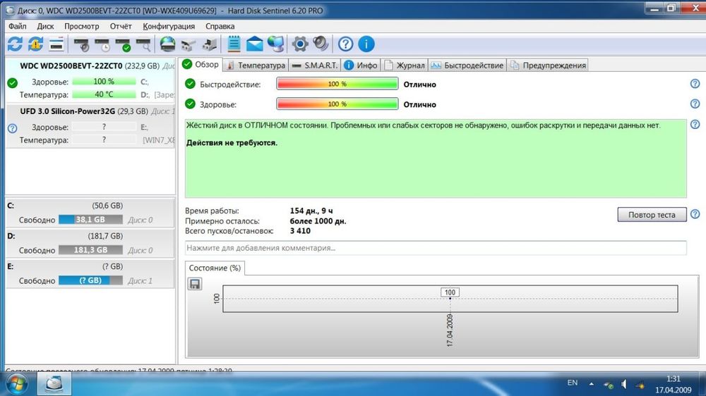Click the comment input field
The width and height of the screenshot is (706, 396).
(436, 247)
